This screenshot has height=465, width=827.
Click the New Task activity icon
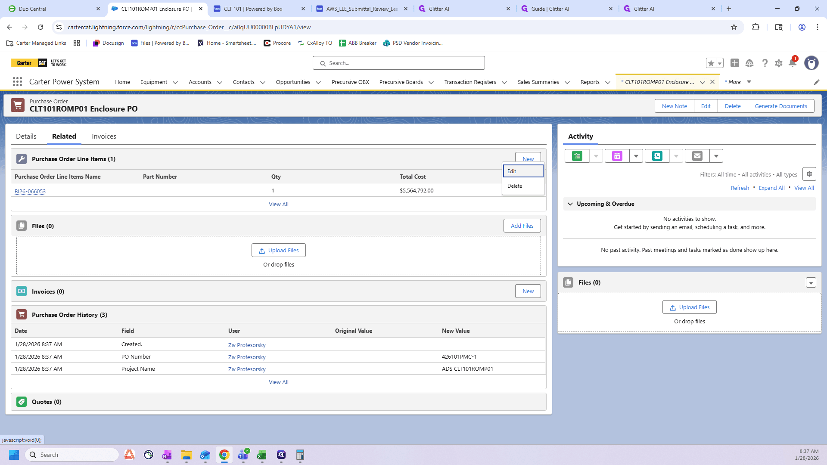click(x=577, y=156)
